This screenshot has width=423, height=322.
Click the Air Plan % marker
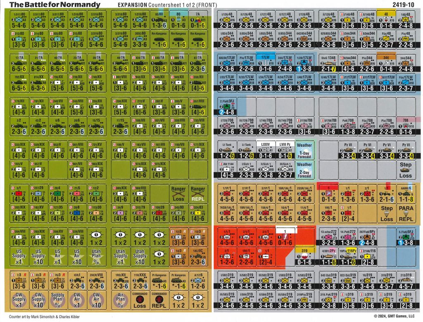(120, 300)
